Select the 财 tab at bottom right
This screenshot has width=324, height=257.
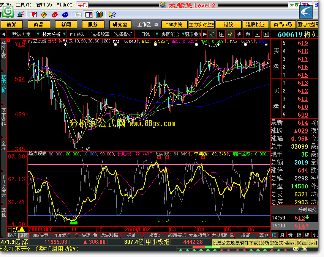(282, 235)
